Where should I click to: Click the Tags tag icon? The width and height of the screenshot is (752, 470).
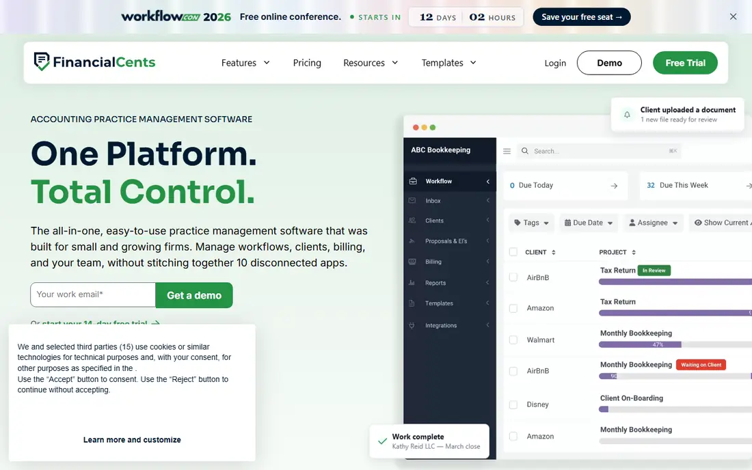pyautogui.click(x=517, y=223)
